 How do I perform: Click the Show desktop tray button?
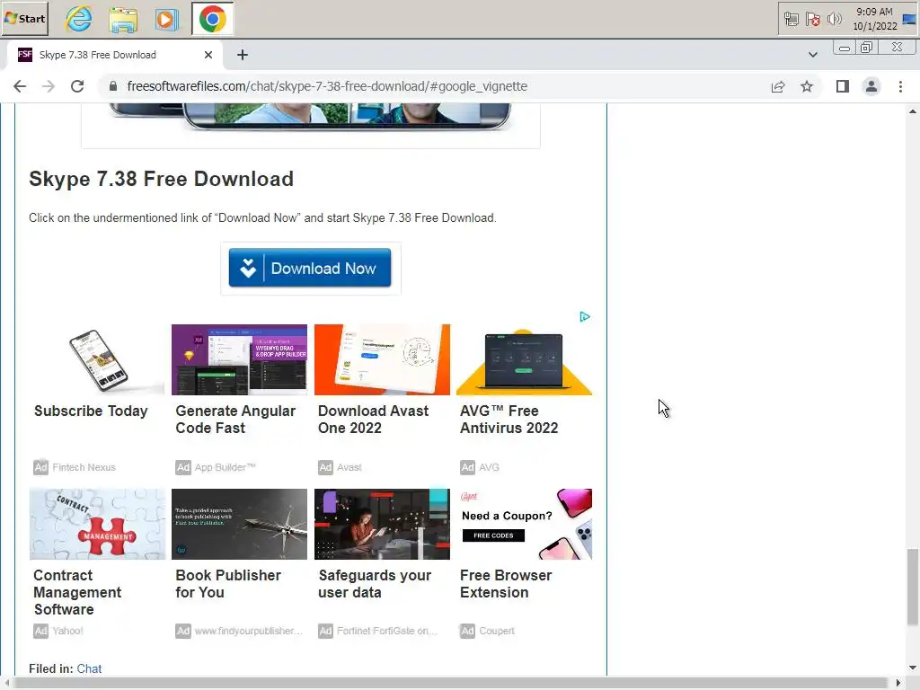point(910,20)
